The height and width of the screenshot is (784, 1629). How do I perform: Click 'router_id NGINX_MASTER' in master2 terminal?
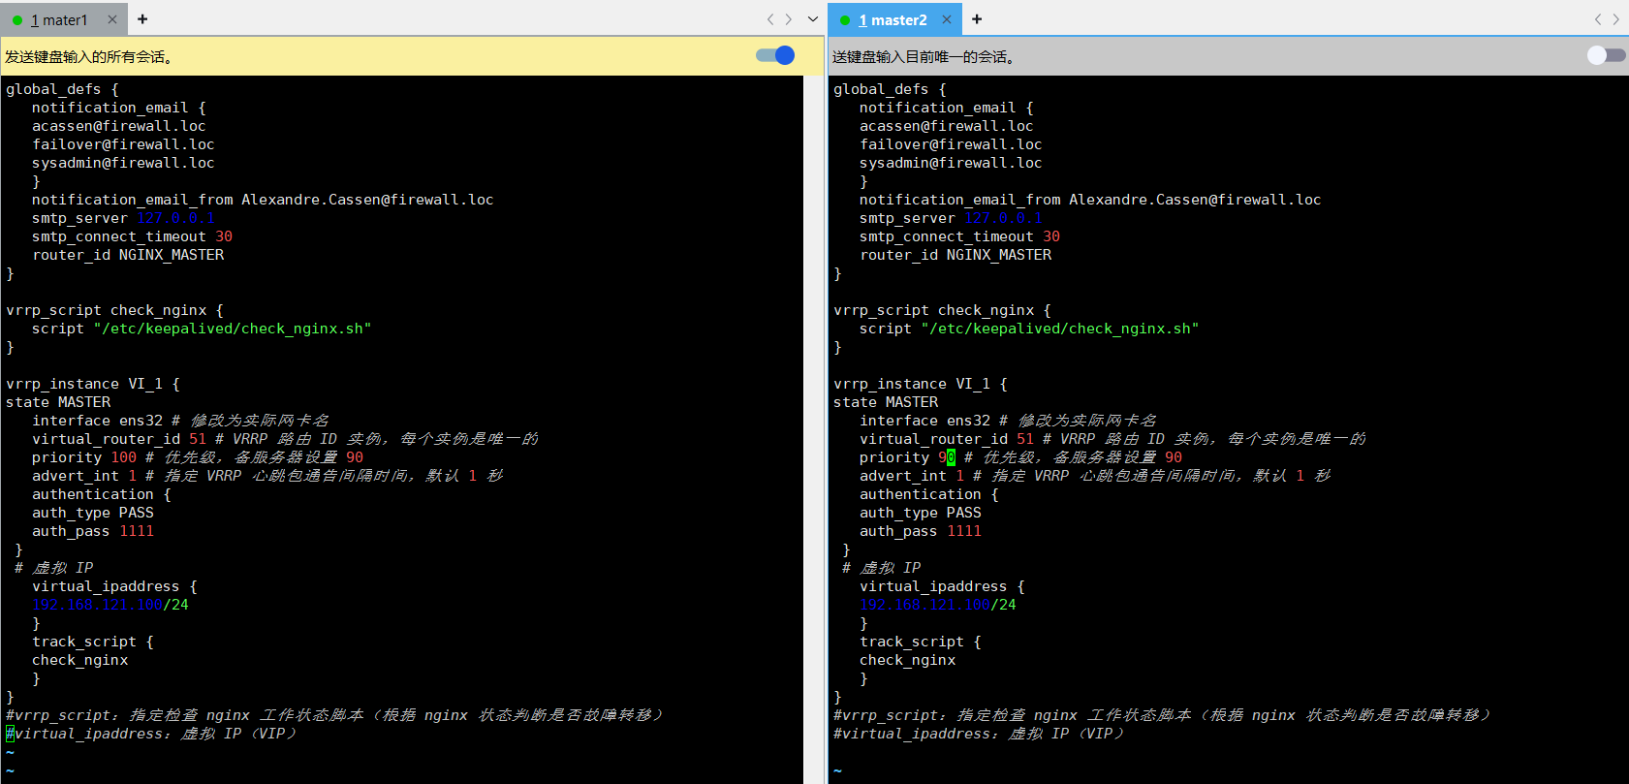[x=955, y=255]
